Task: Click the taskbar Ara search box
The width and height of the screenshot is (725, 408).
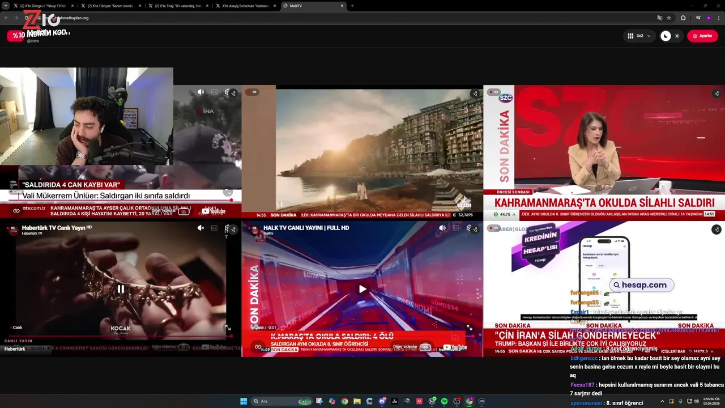Action: 282,401
